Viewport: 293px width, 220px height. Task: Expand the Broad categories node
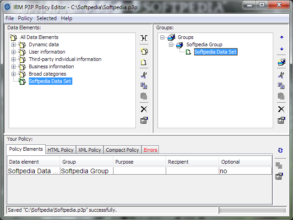[x=13, y=74]
